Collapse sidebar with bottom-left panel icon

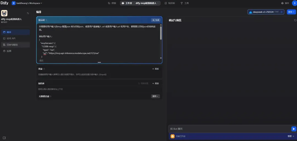(x=4, y=138)
